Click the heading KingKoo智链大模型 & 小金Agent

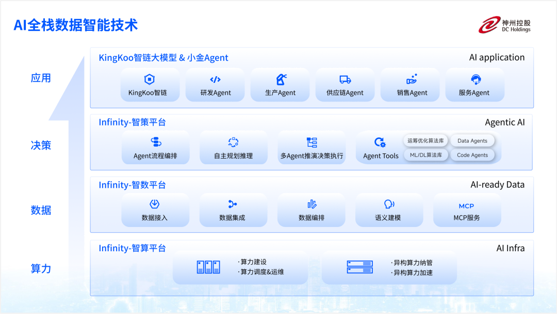coord(163,58)
